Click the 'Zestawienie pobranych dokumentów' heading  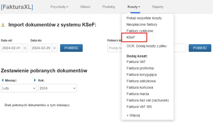[44, 71]
